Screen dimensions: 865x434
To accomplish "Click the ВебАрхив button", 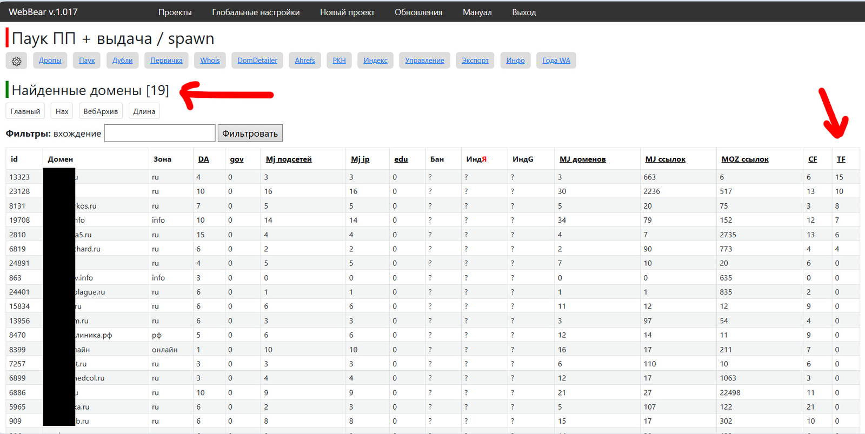I will pyautogui.click(x=101, y=111).
